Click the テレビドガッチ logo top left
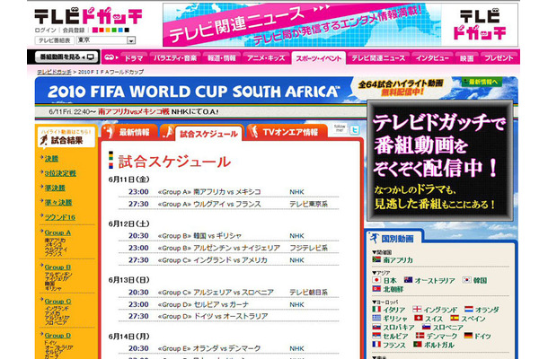 click(x=88, y=16)
